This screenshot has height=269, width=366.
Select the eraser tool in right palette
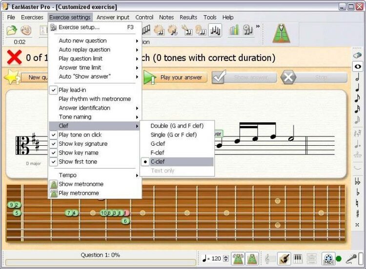point(357,55)
